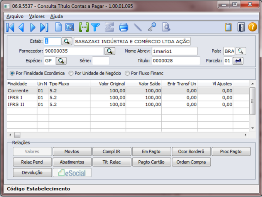Click the Valor Original column header
Image resolution: width=262 pixels, height=197 pixels.
pyautogui.click(x=108, y=83)
